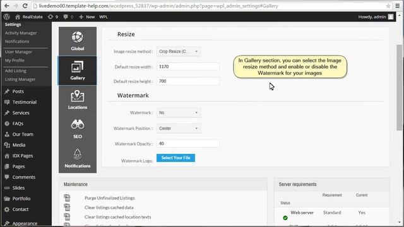Click the page vertical scrollbar thumb

399,88
